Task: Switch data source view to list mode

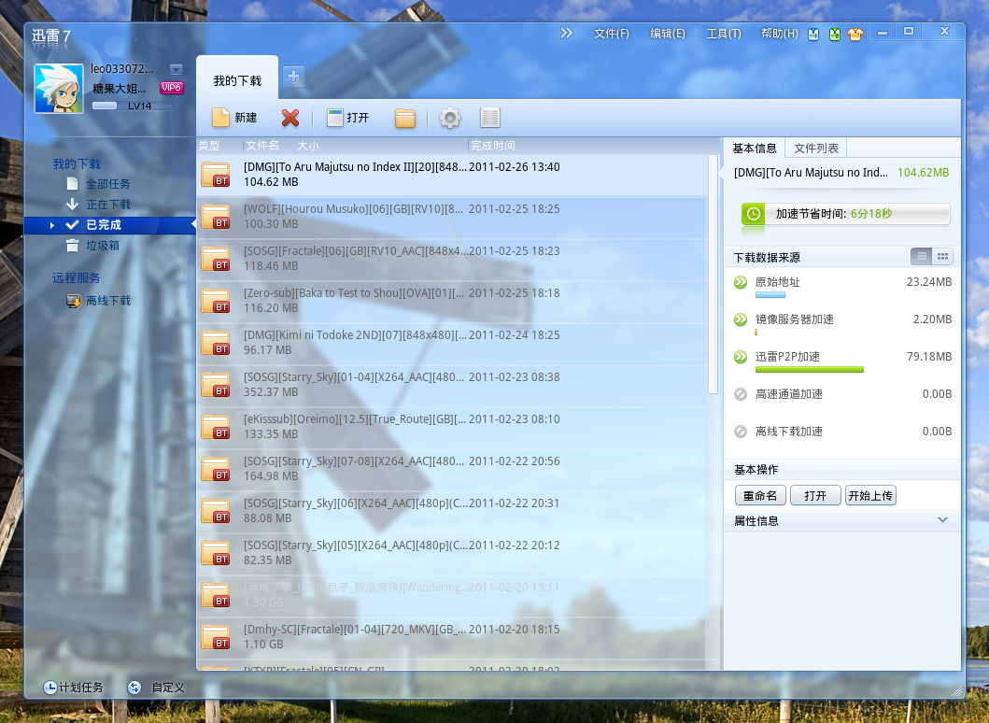Action: (x=922, y=257)
